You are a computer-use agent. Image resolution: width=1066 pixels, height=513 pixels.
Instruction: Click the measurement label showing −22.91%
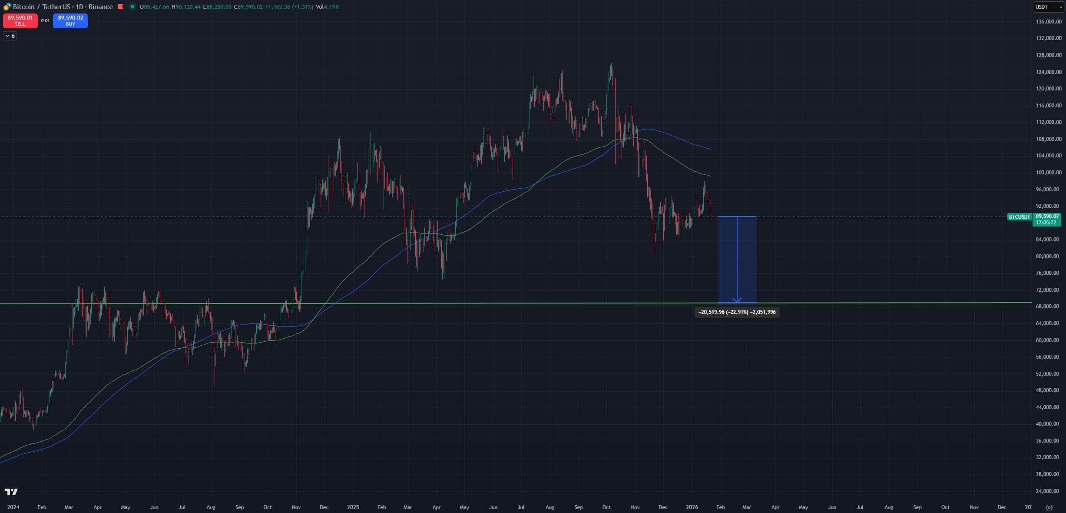pos(737,312)
